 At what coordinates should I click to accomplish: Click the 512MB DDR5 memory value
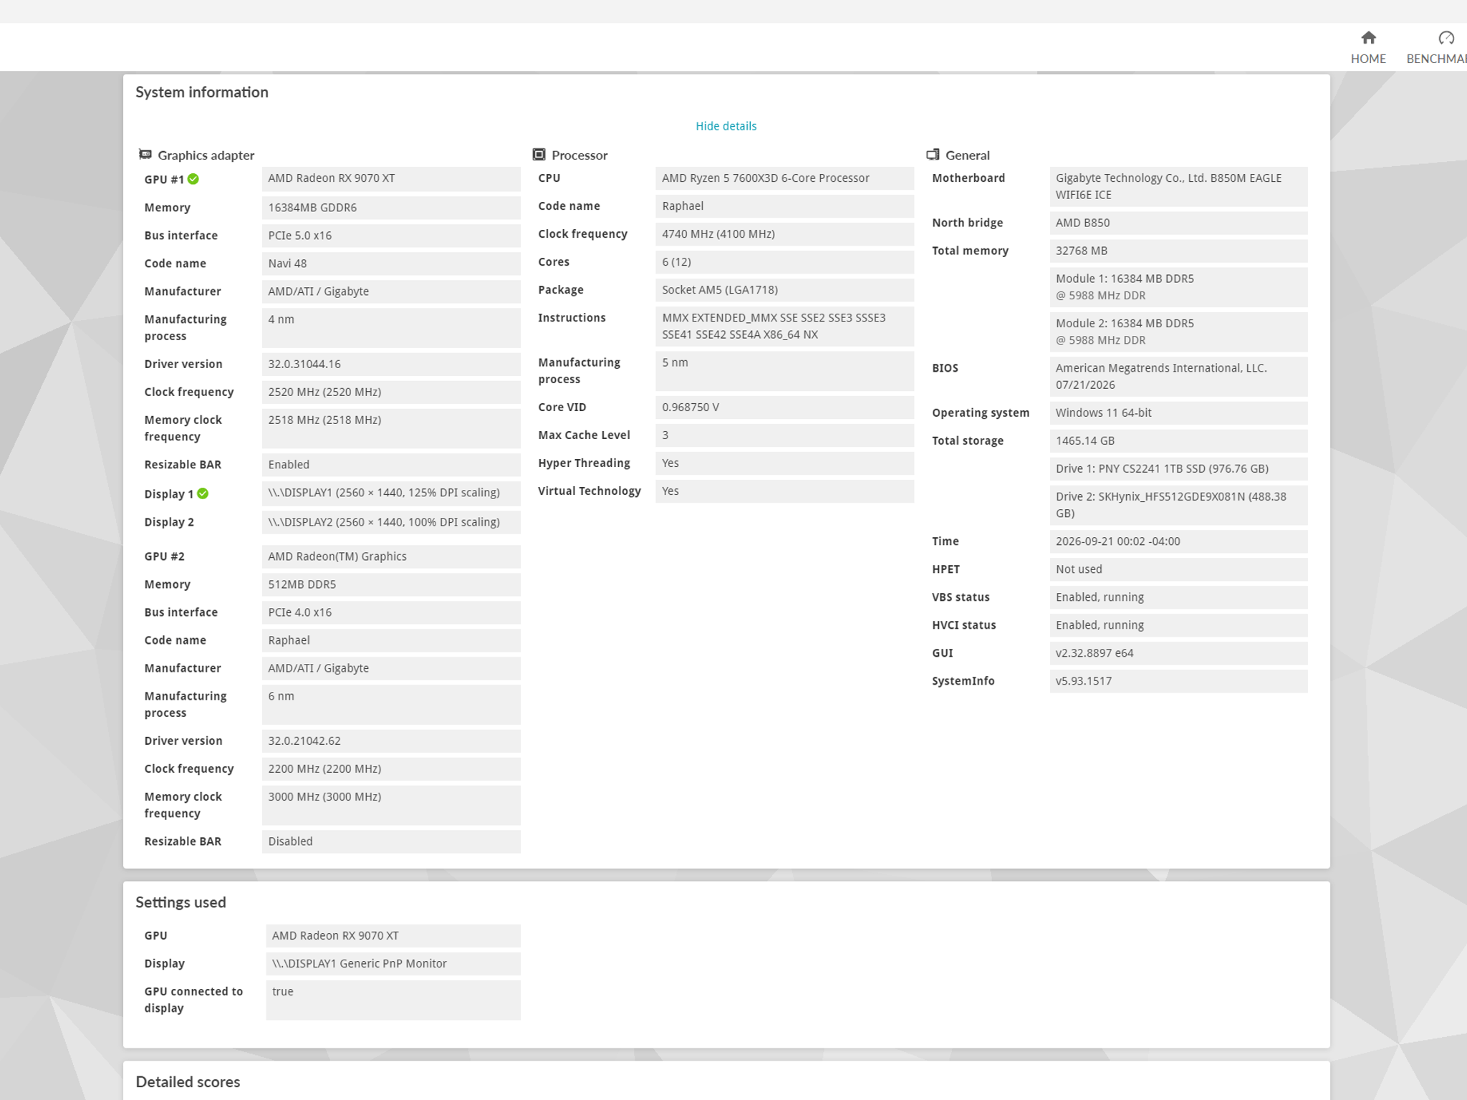(391, 584)
